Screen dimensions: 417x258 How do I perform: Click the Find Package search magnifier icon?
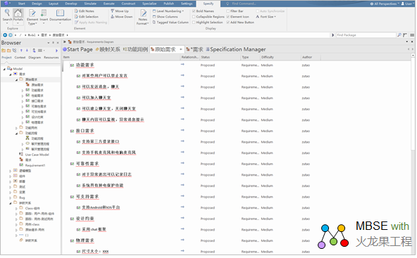click(399, 35)
